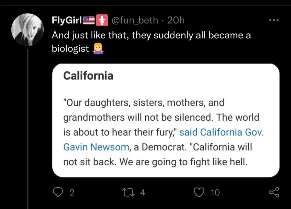Tap the share icon on the tweet
291x209 pixels.
(274, 192)
